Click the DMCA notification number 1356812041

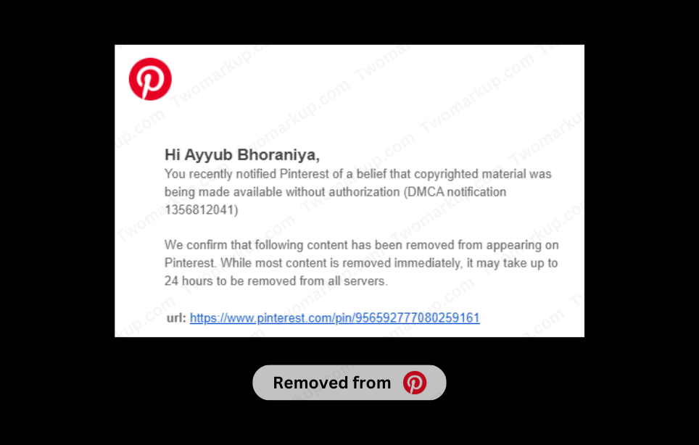(201, 210)
